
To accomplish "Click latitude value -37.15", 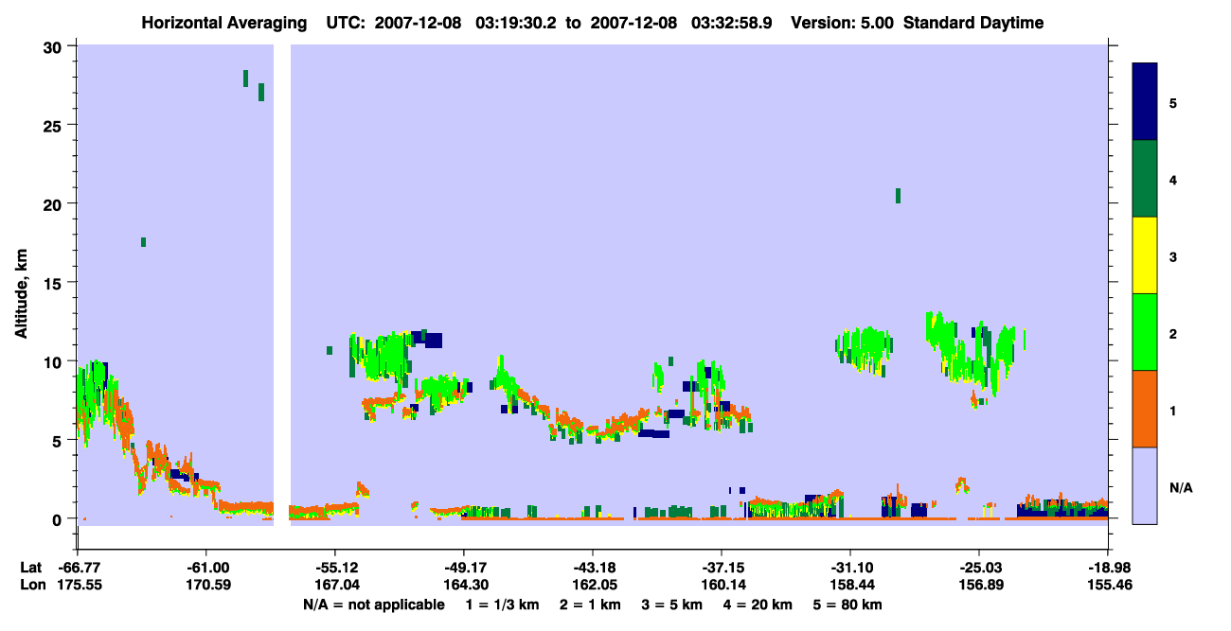I will click(722, 567).
